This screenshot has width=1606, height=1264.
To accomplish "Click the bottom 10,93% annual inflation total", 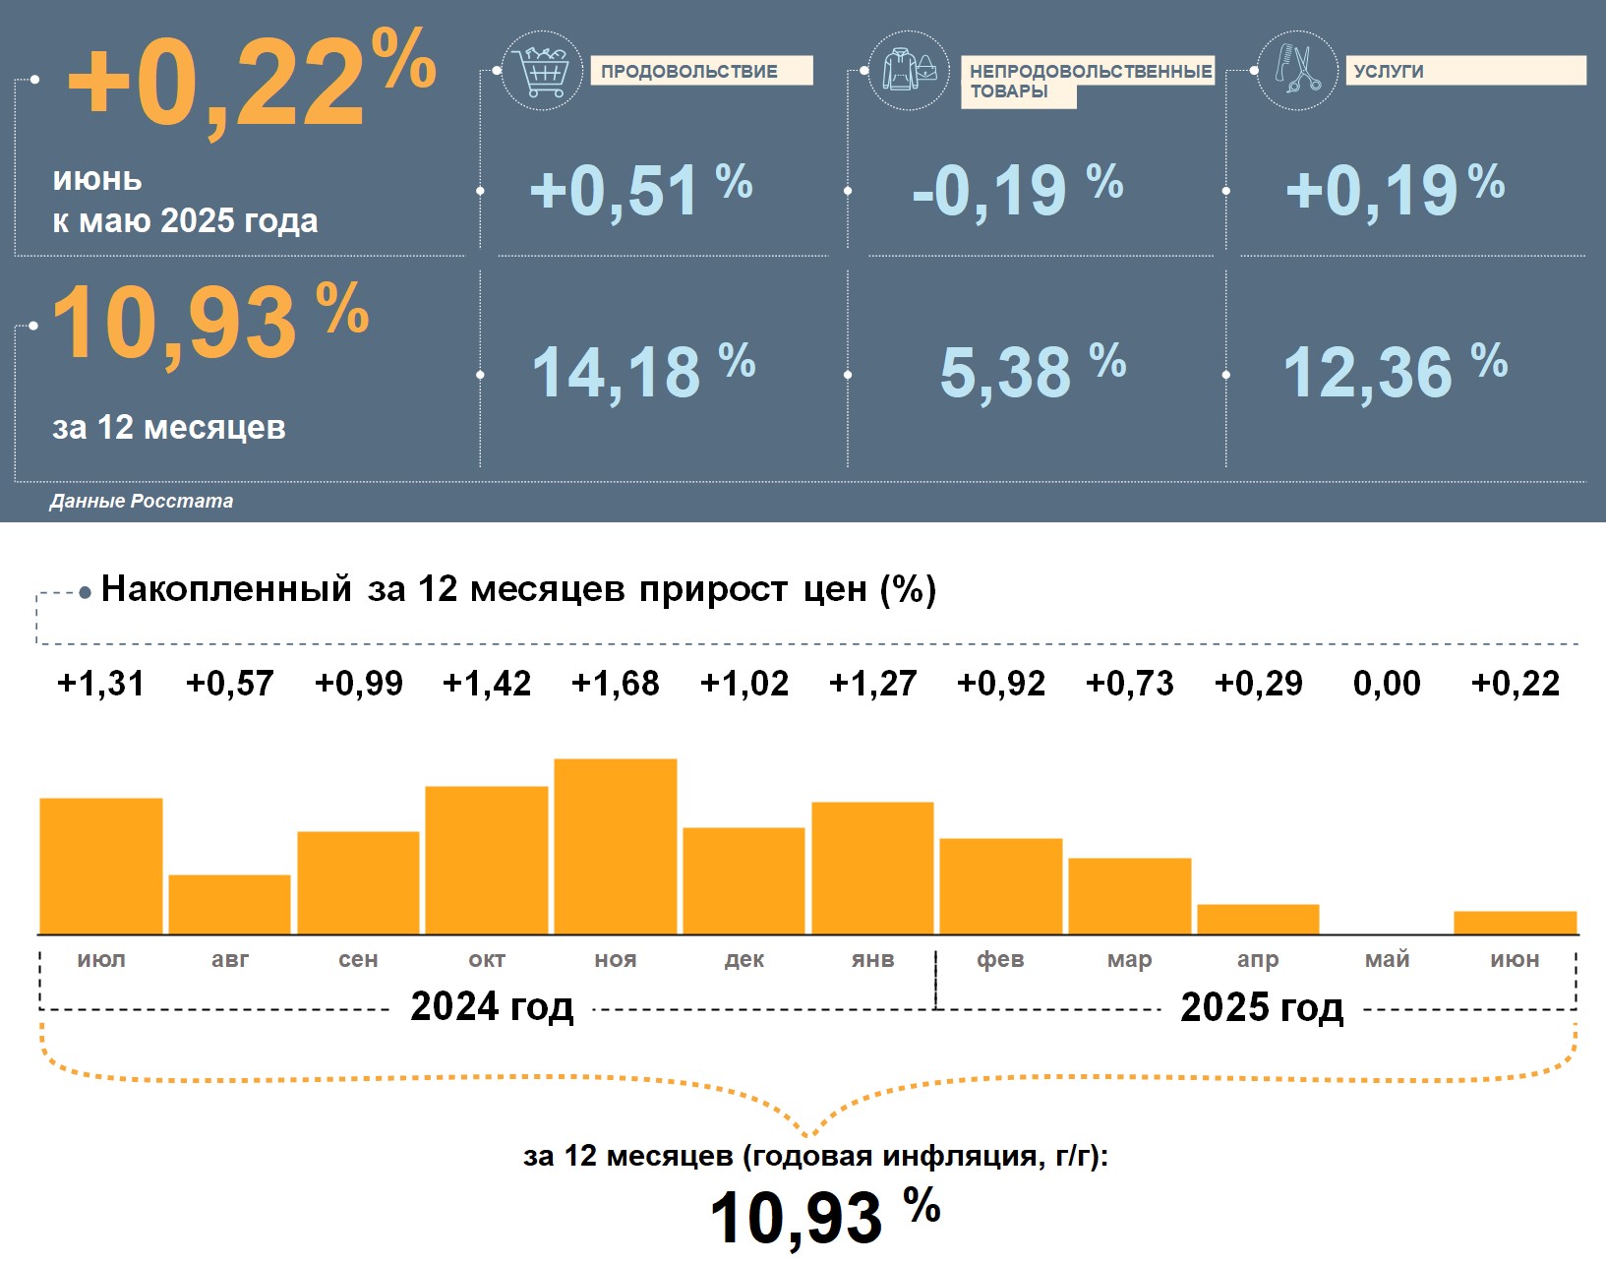I will 824,1216.
